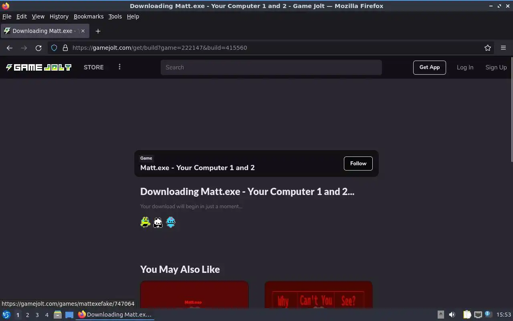Click the 15:53 clock in taskbar
This screenshot has height=321, width=513.
click(x=504, y=315)
